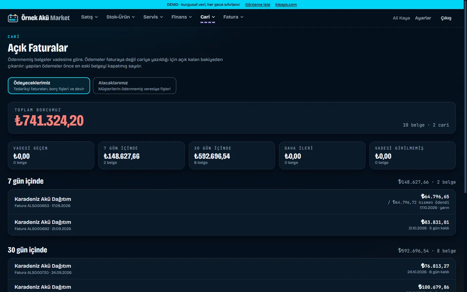Switch to the Alacaklarımız tab
467x292 pixels.
134,86
